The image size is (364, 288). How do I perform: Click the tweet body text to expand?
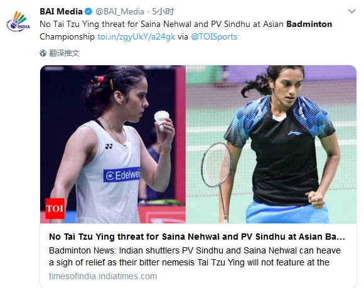pyautogui.click(x=186, y=30)
